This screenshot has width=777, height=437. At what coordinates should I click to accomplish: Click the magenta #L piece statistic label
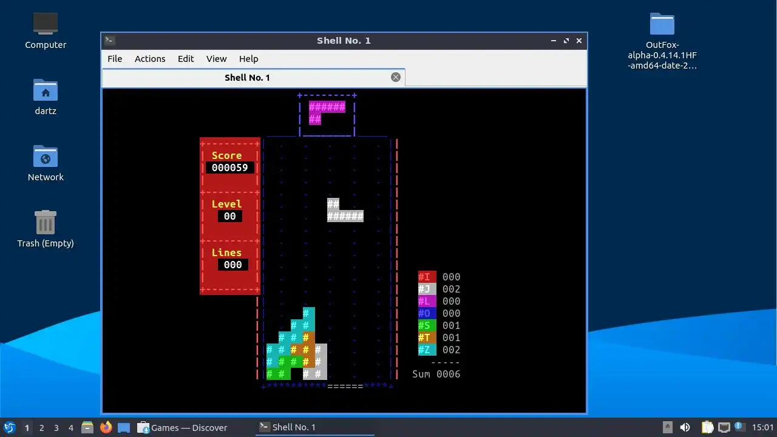427,301
